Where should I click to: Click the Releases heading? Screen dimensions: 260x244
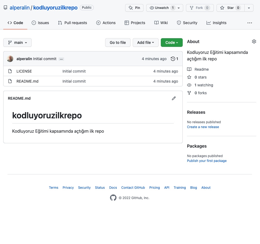coord(196,112)
